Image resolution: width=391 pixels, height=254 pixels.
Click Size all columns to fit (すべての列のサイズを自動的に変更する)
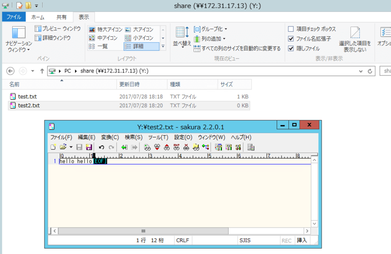tap(237, 48)
